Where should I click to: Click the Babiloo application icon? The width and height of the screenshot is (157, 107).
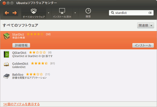tap(7, 76)
